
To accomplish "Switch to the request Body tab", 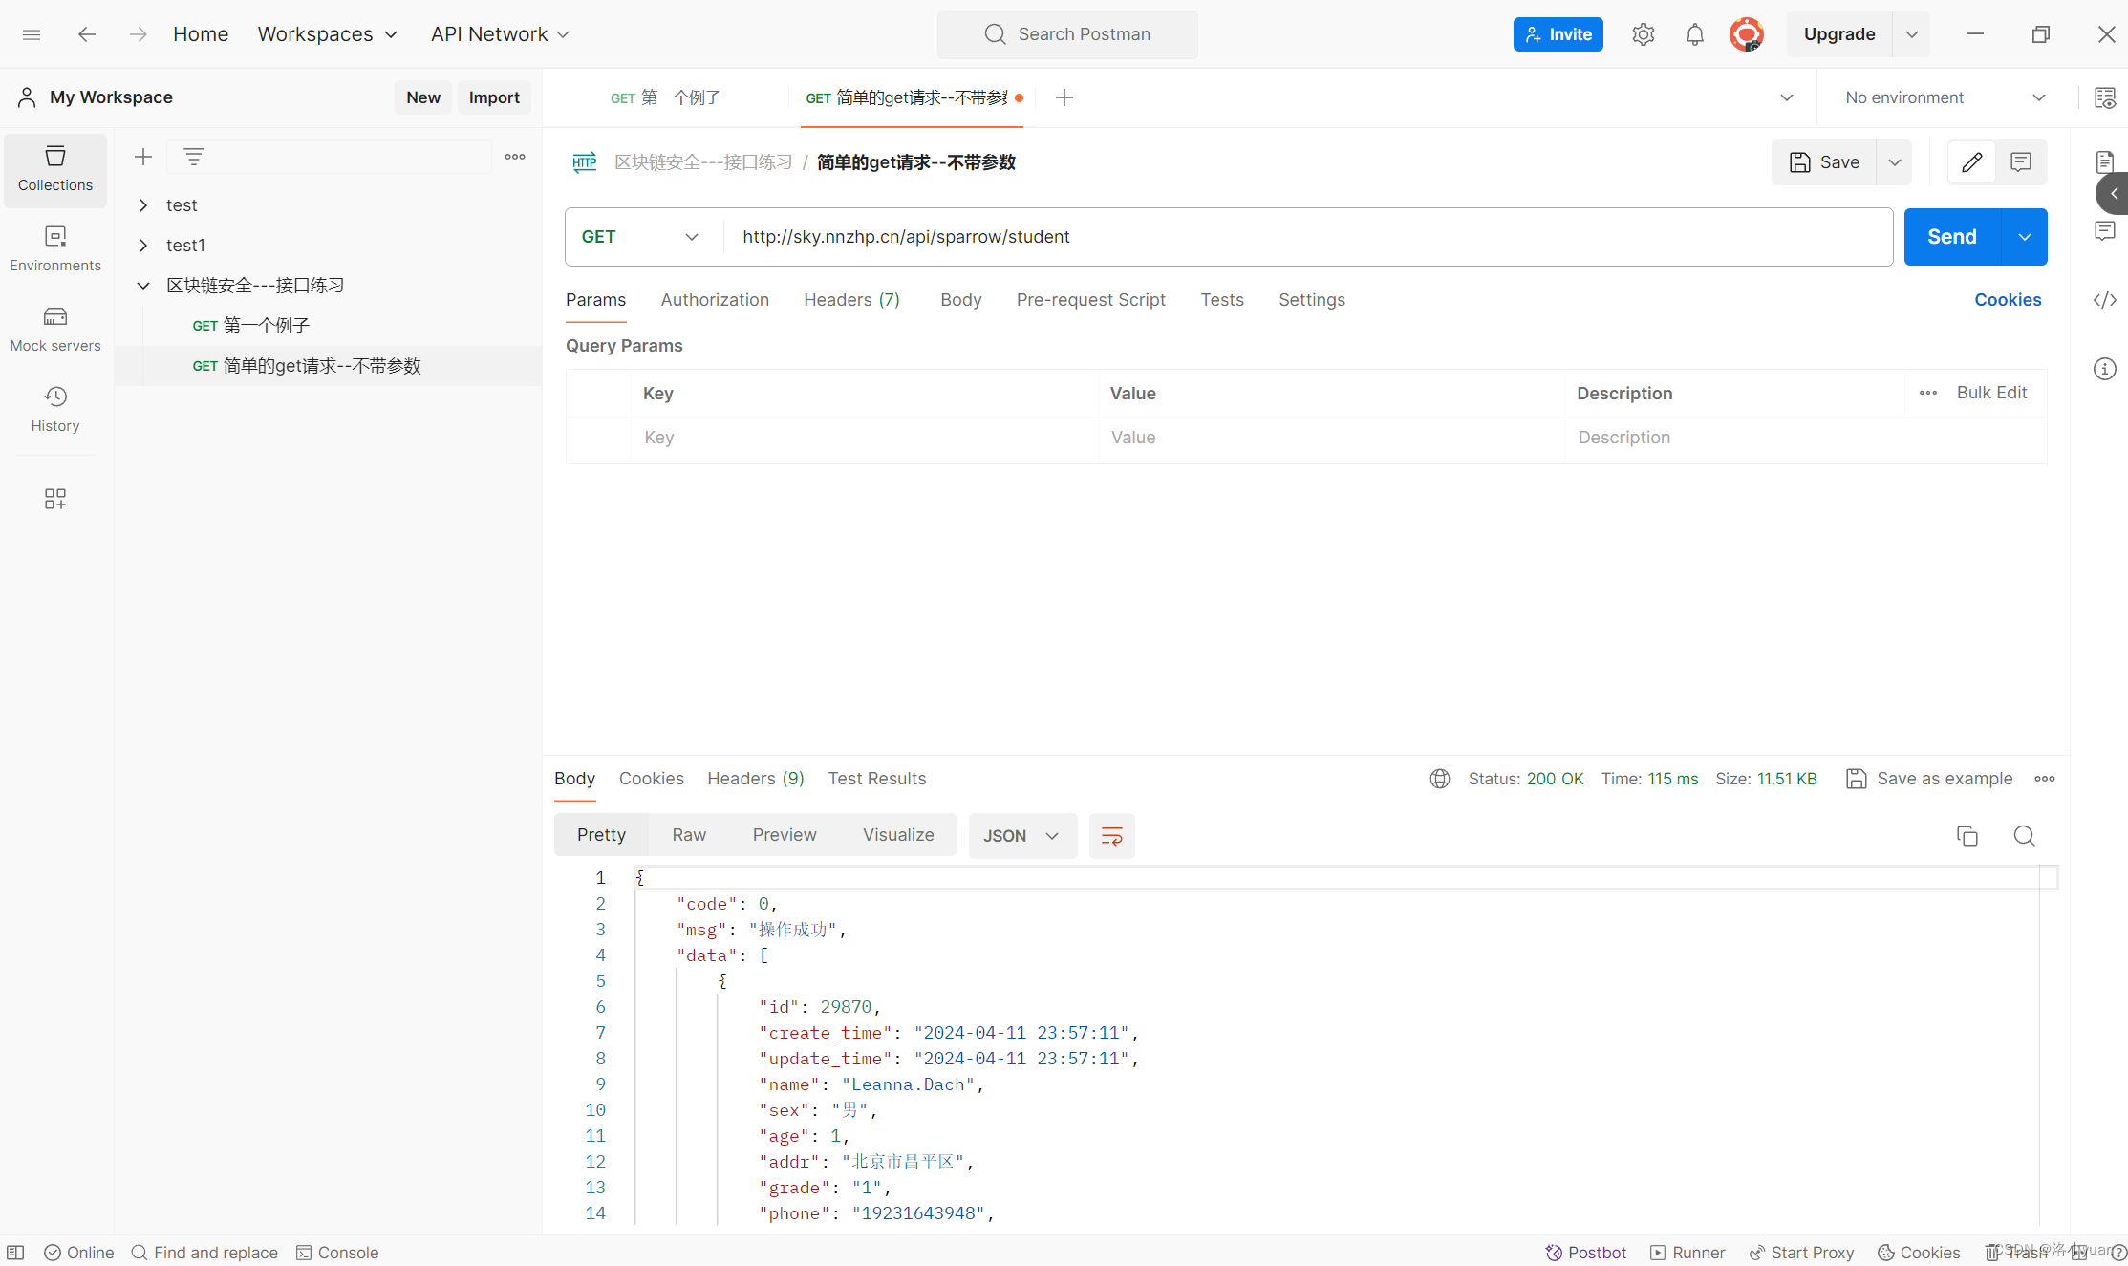I will click(x=961, y=300).
